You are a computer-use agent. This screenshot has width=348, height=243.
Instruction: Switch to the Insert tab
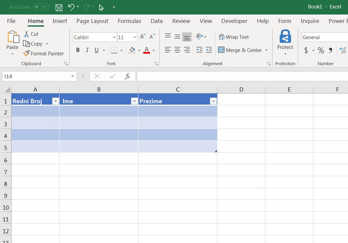pos(60,21)
